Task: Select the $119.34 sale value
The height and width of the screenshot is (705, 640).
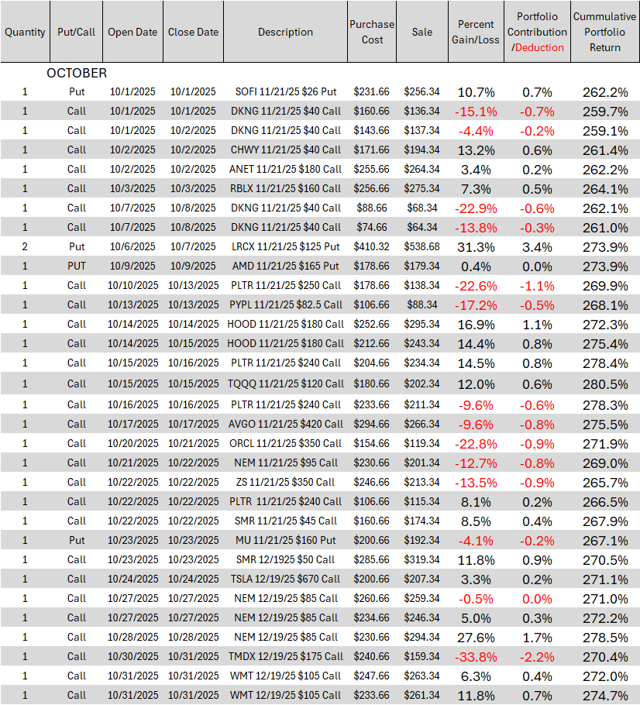Action: pos(422,443)
